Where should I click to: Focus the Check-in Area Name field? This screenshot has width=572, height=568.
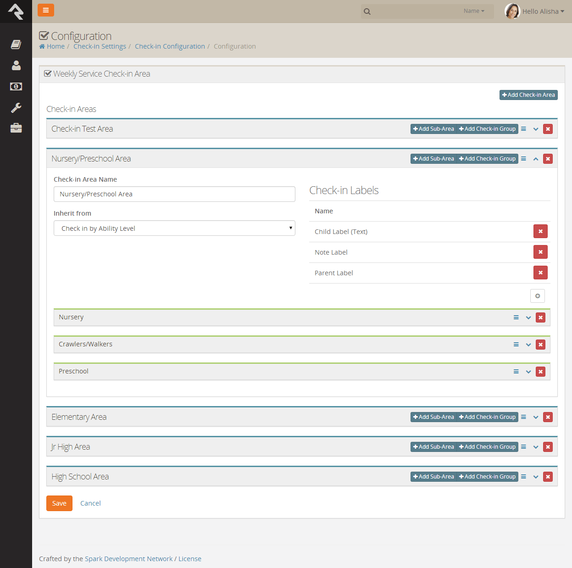tap(174, 194)
